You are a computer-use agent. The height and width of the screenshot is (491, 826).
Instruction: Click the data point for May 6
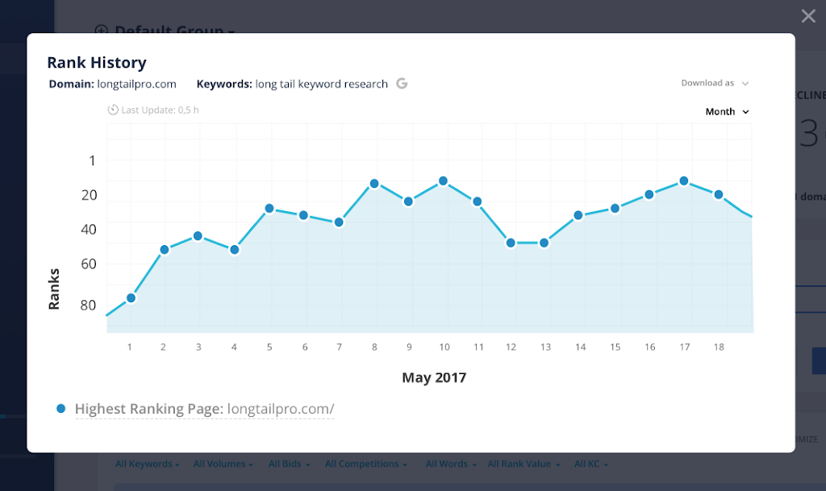(x=303, y=215)
